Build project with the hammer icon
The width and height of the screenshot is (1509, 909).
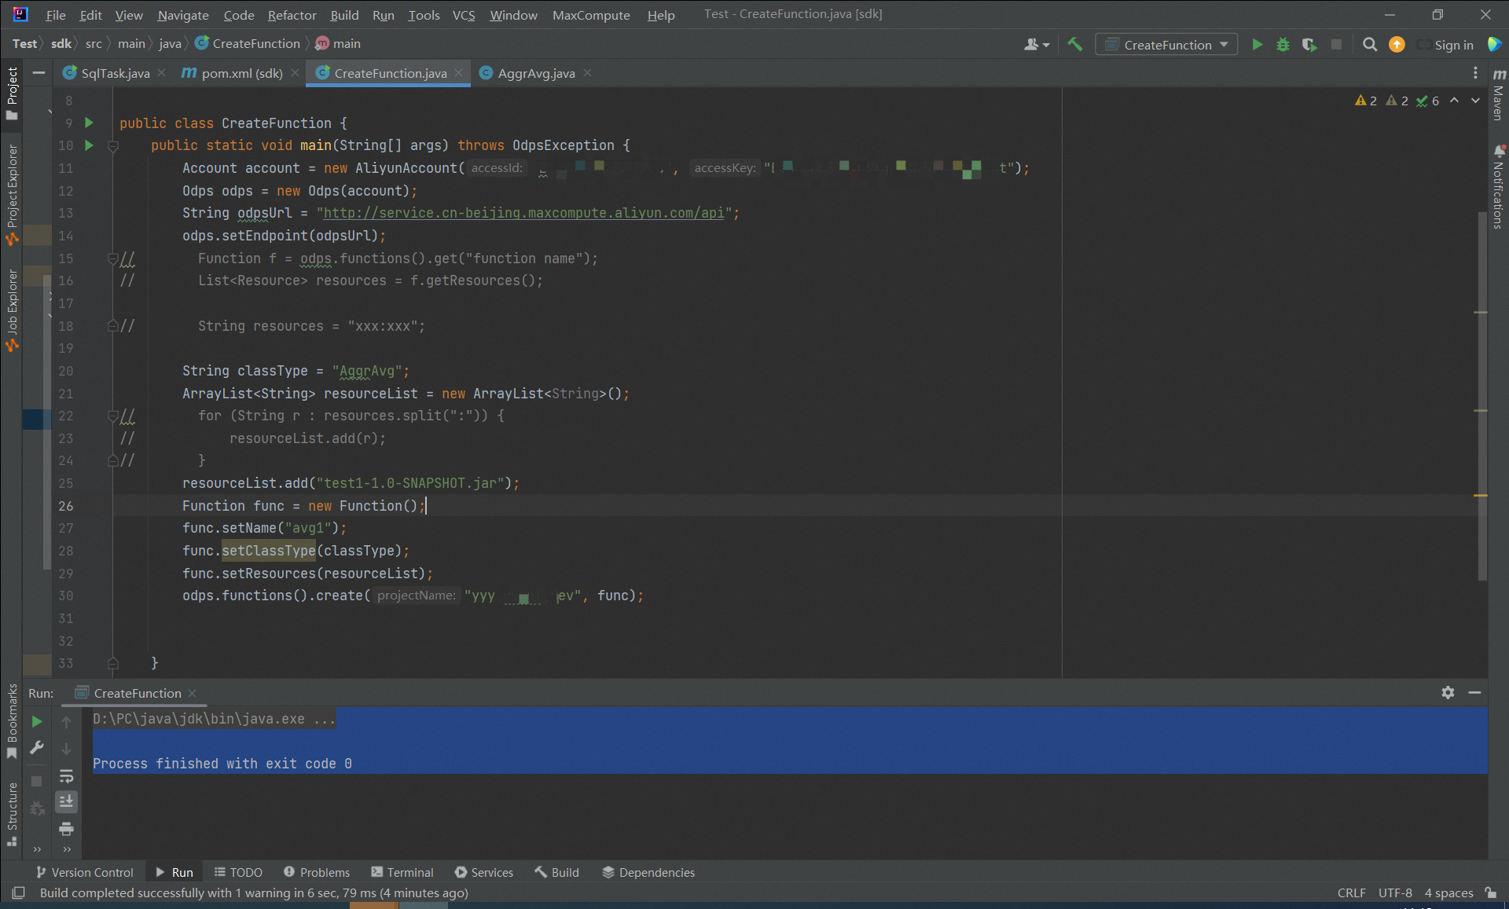(1074, 45)
